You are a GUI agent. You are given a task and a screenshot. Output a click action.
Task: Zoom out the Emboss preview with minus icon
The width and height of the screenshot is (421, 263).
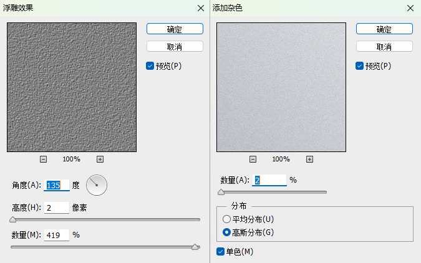[x=43, y=160]
